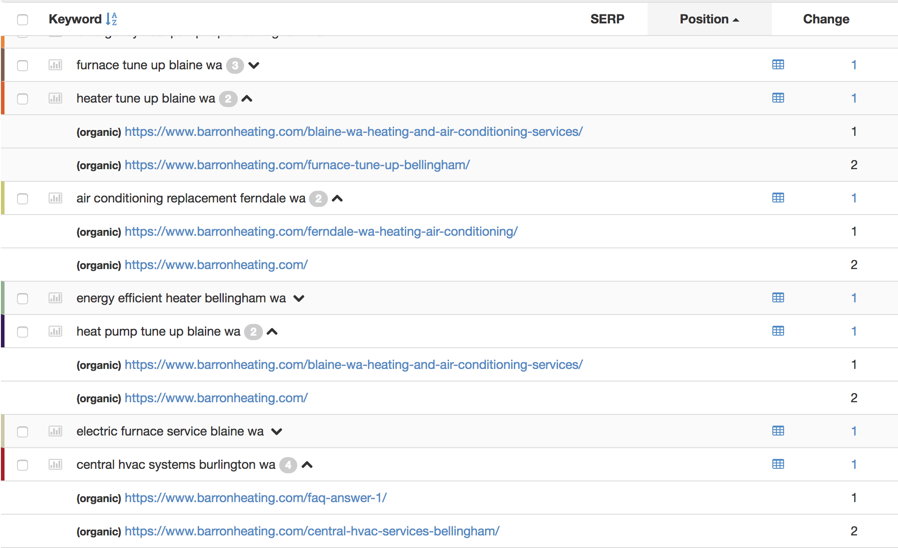Tick checkbox for furnace tune up blaine wa

coord(23,65)
